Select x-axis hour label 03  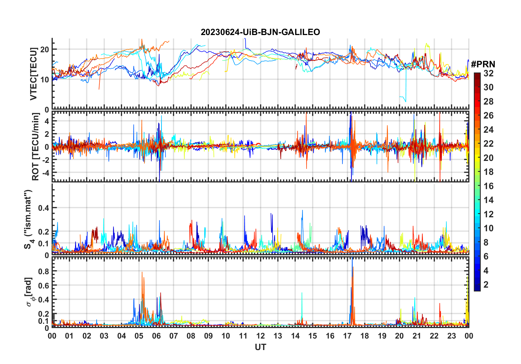coord(104,336)
